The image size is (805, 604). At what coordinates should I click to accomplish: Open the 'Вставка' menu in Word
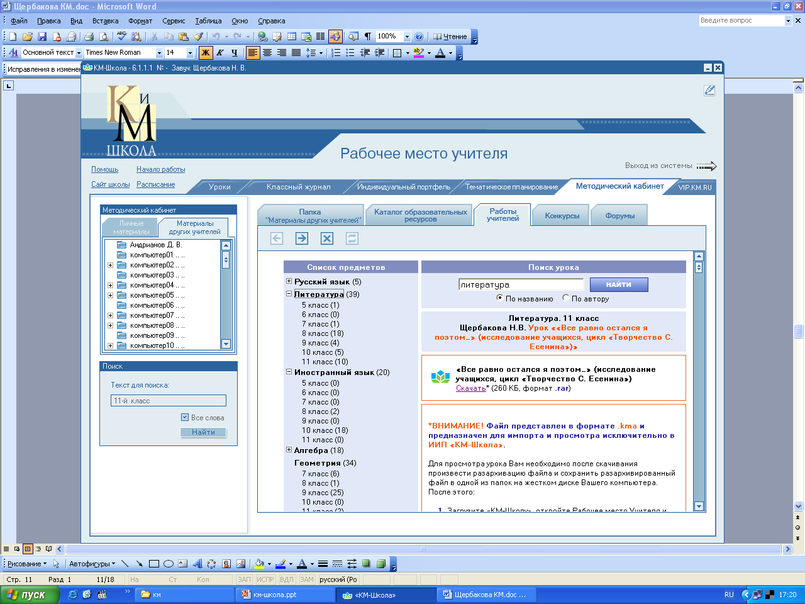pos(105,21)
